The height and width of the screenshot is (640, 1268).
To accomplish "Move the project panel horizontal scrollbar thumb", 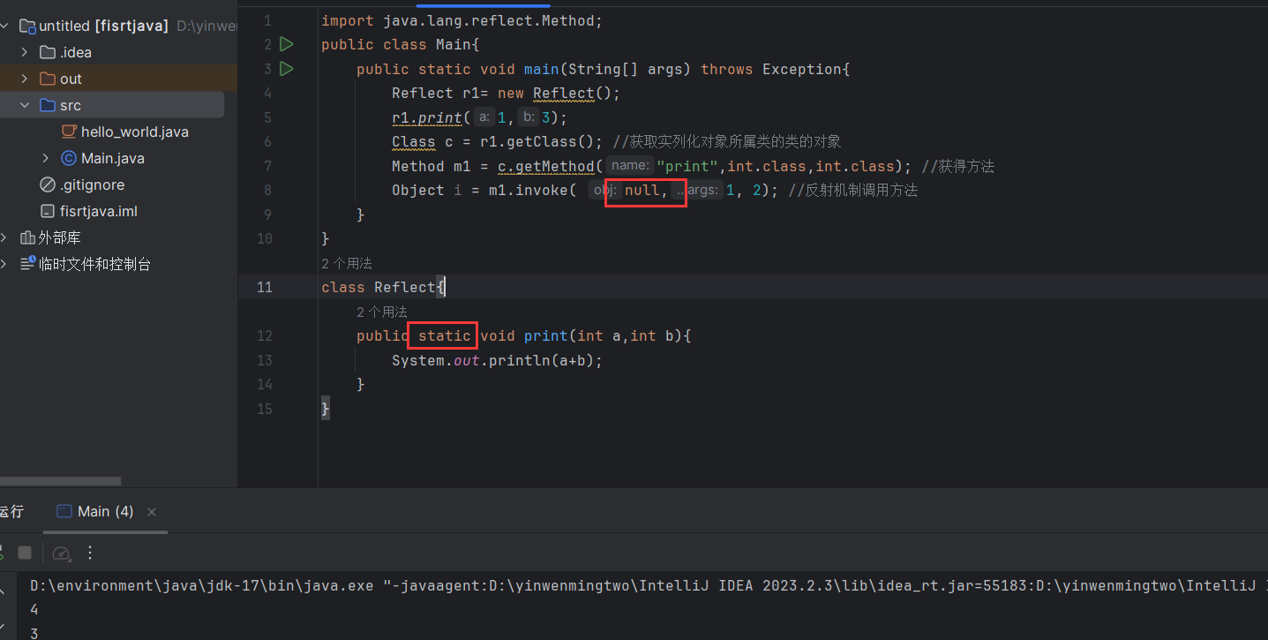I will point(60,481).
